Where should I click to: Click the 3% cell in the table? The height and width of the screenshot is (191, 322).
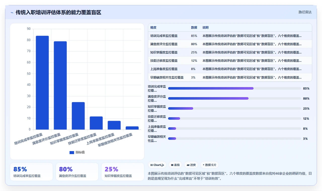tap(193, 77)
